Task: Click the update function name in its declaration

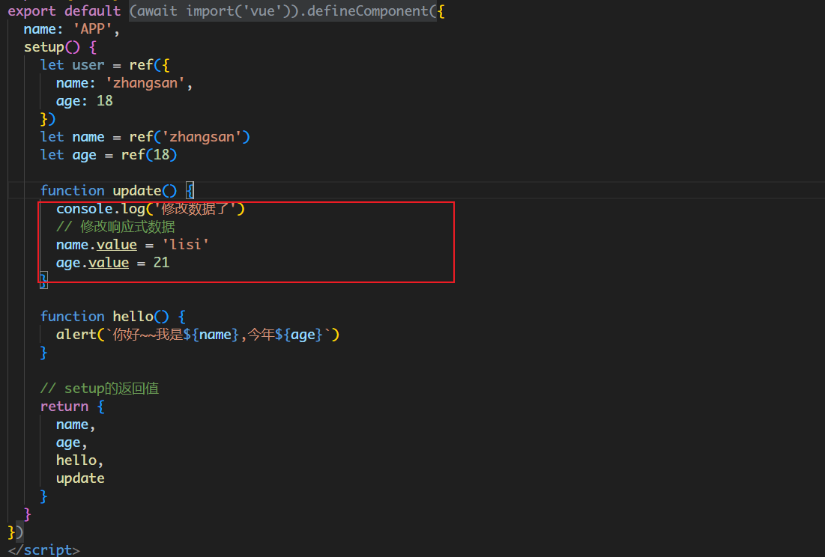Action: (x=136, y=191)
